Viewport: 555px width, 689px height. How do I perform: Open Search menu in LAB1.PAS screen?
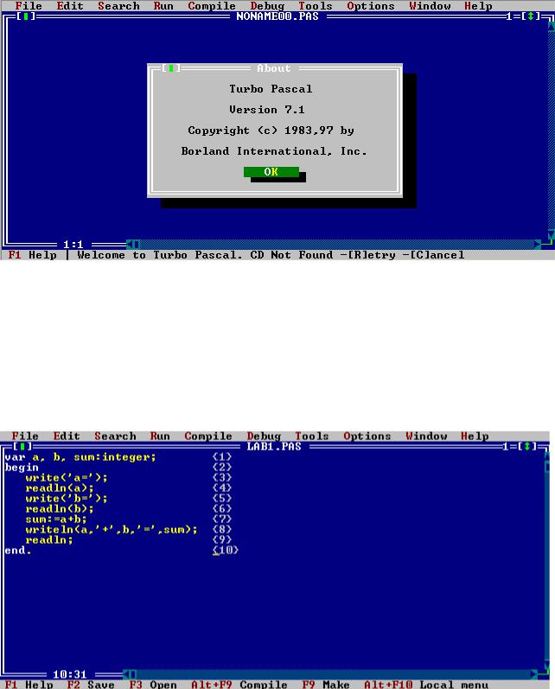(115, 436)
